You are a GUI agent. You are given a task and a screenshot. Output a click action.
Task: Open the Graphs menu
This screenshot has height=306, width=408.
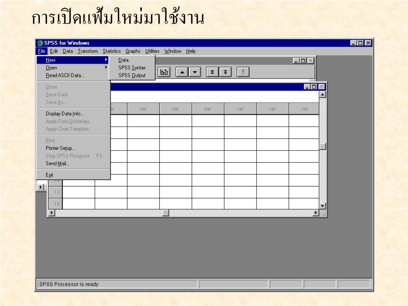133,51
